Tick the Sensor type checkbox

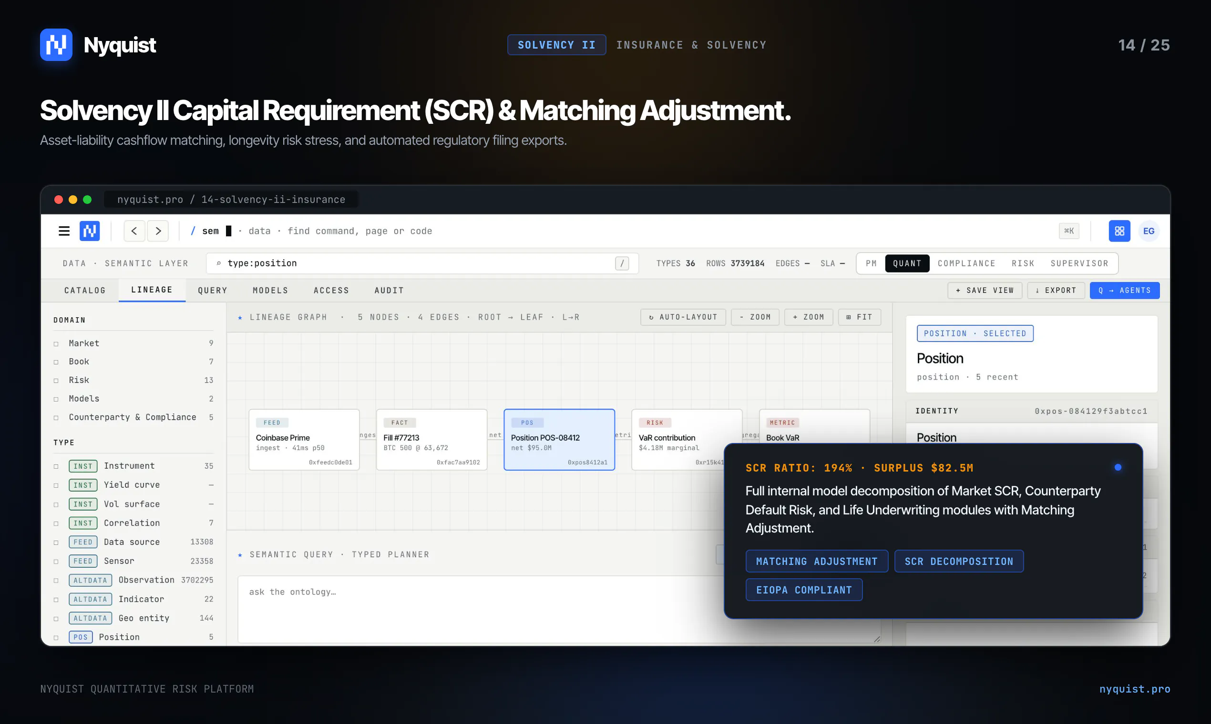coord(56,562)
